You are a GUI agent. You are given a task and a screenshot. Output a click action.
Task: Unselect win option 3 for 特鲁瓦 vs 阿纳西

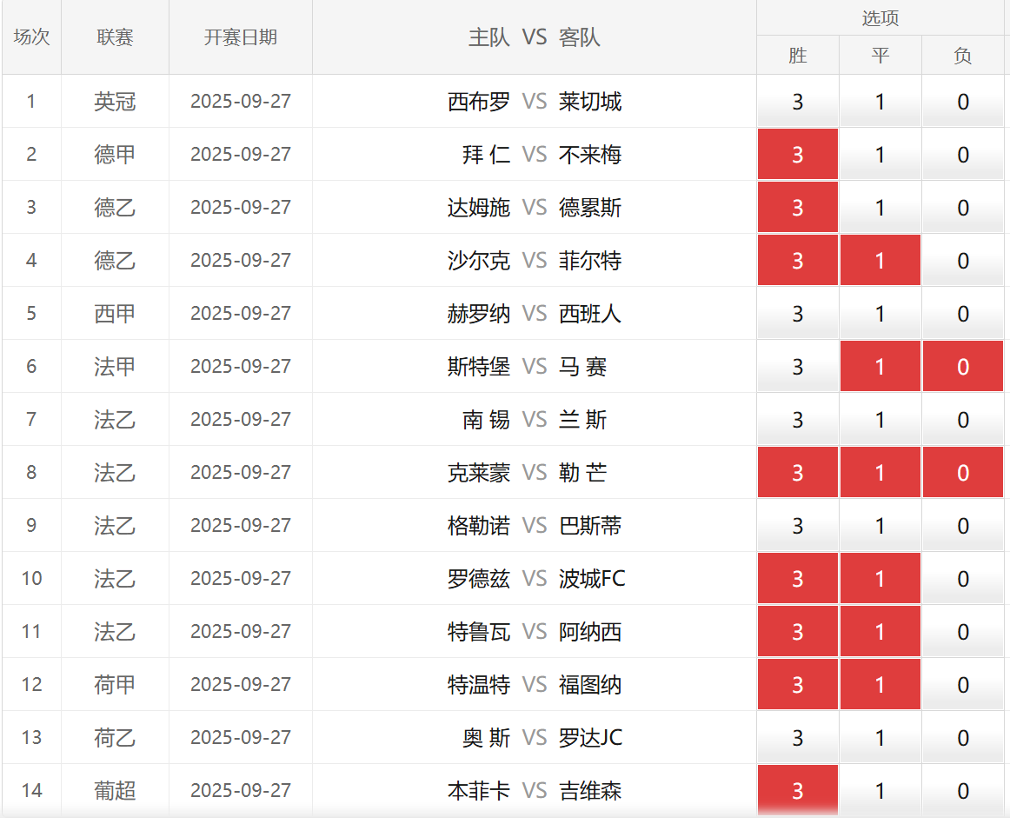(797, 632)
